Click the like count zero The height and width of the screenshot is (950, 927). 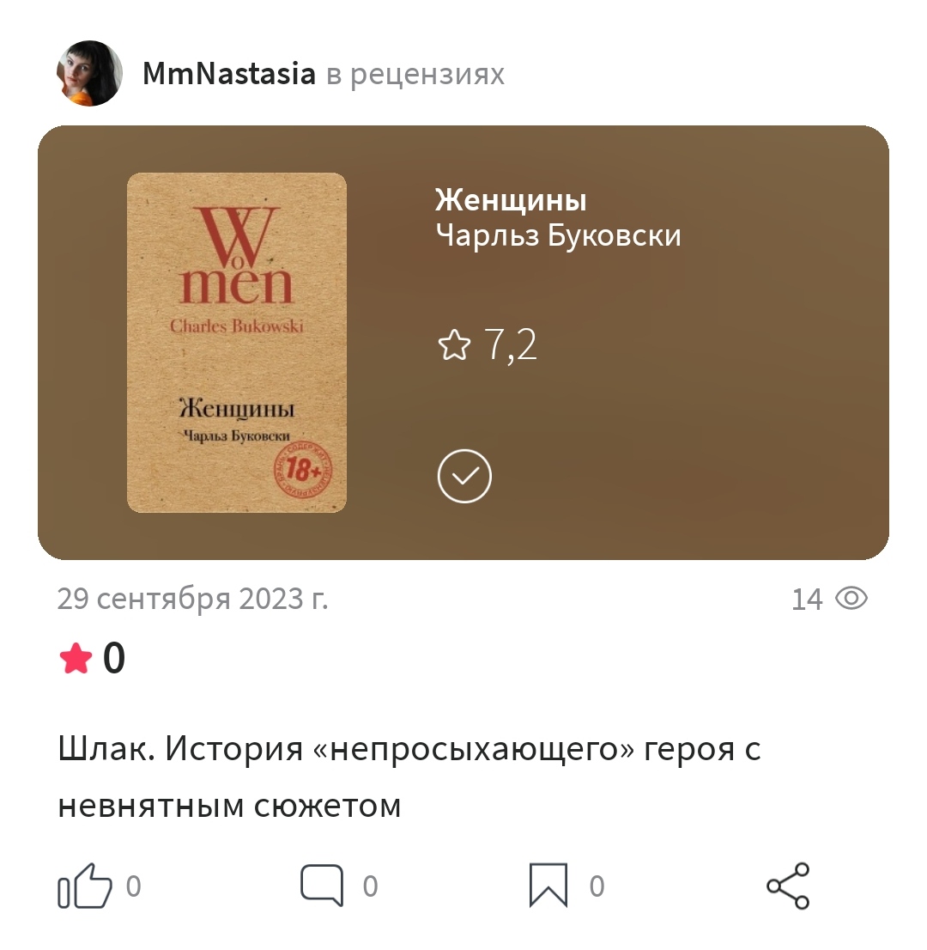pos(134,886)
